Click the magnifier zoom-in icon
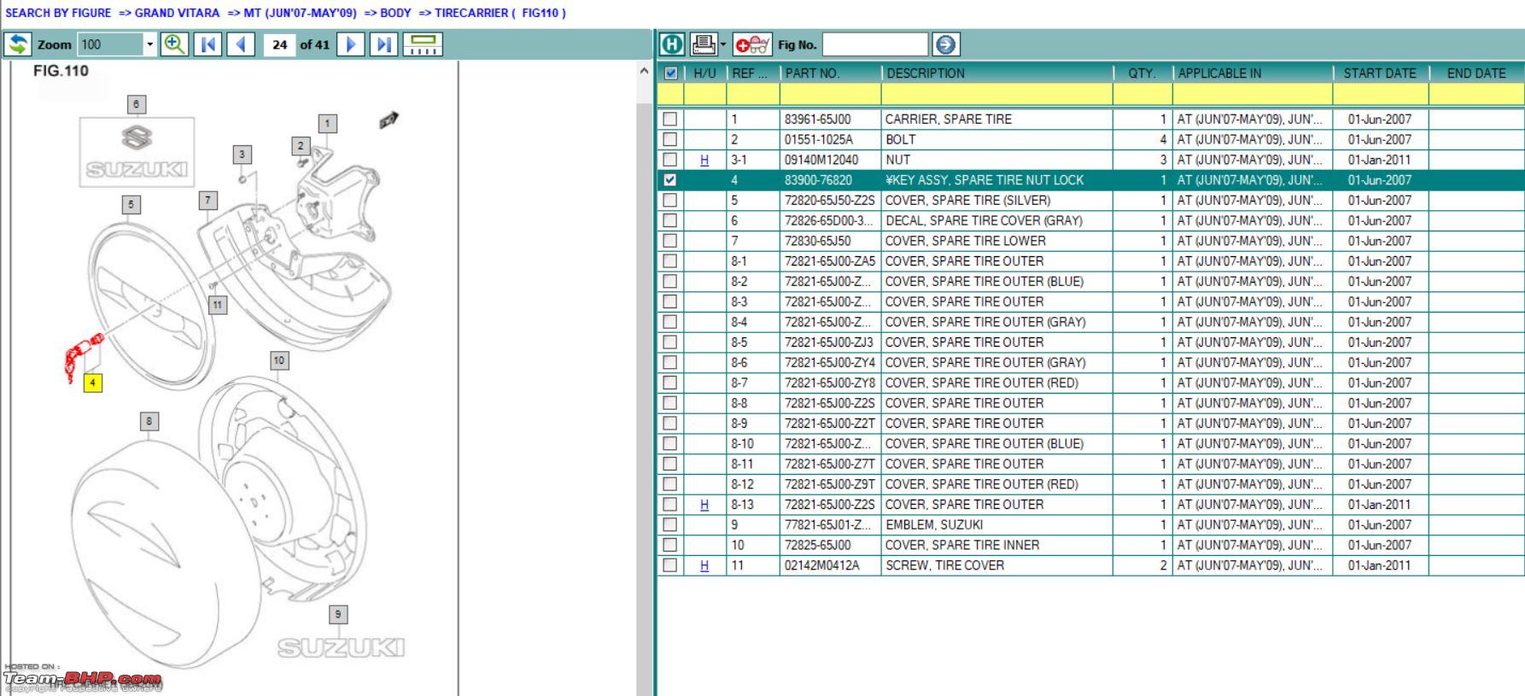The image size is (1525, 696). pos(174,44)
